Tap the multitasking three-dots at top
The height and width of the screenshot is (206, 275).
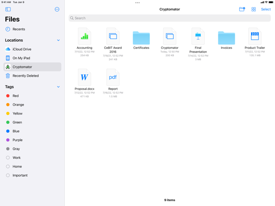(137, 2)
